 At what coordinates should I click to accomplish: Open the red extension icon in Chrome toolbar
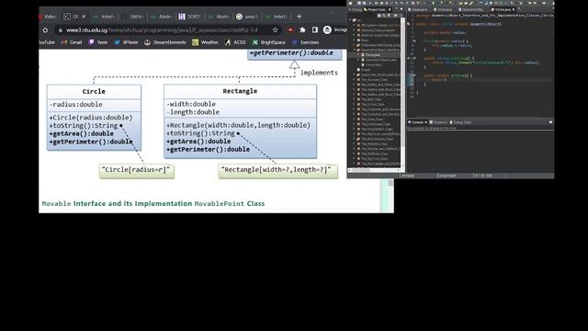(x=290, y=30)
